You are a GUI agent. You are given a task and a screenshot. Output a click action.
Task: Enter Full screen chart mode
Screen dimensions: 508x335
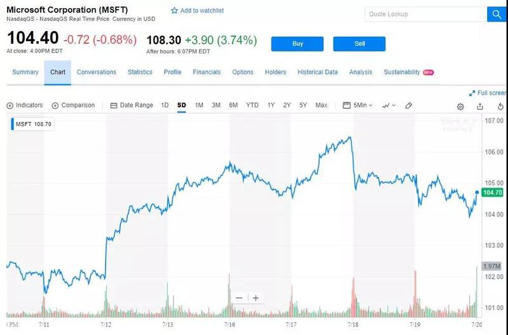click(x=487, y=93)
